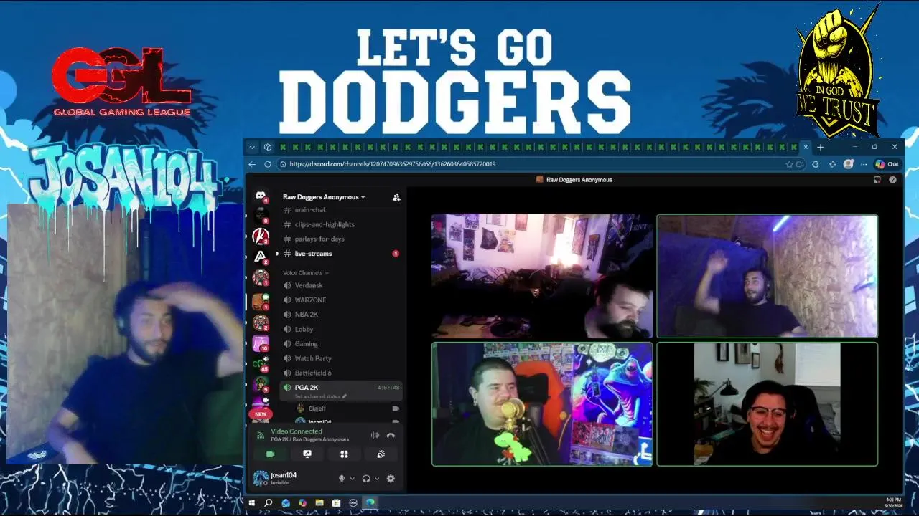This screenshot has height=516, width=919.
Task: Toggle camera on or off
Action: coord(271,454)
